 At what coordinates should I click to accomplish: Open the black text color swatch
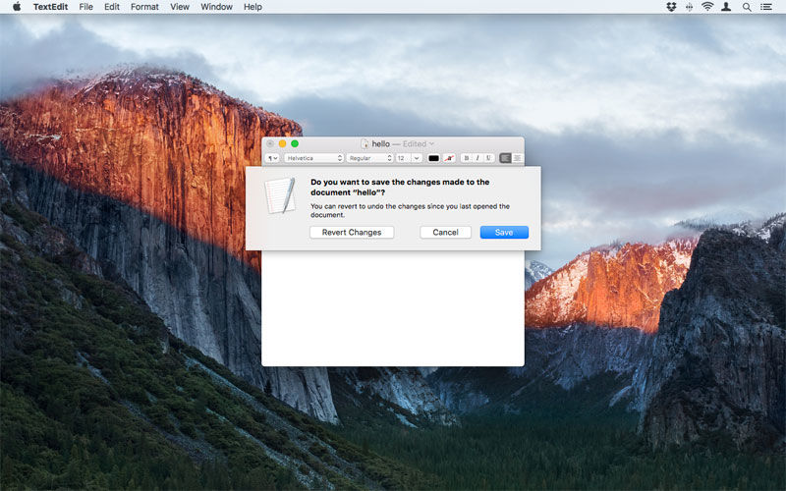coord(433,158)
